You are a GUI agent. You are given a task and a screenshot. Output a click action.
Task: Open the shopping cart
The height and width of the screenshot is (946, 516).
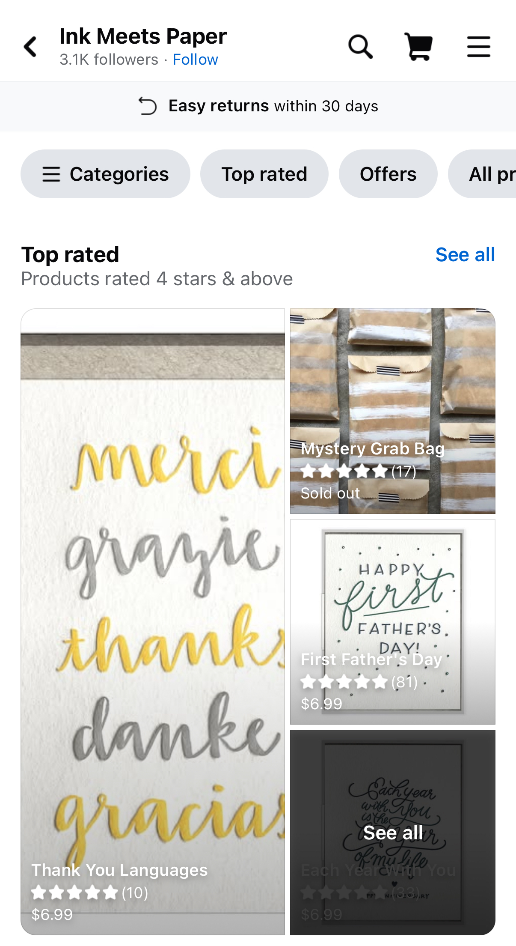pos(418,47)
